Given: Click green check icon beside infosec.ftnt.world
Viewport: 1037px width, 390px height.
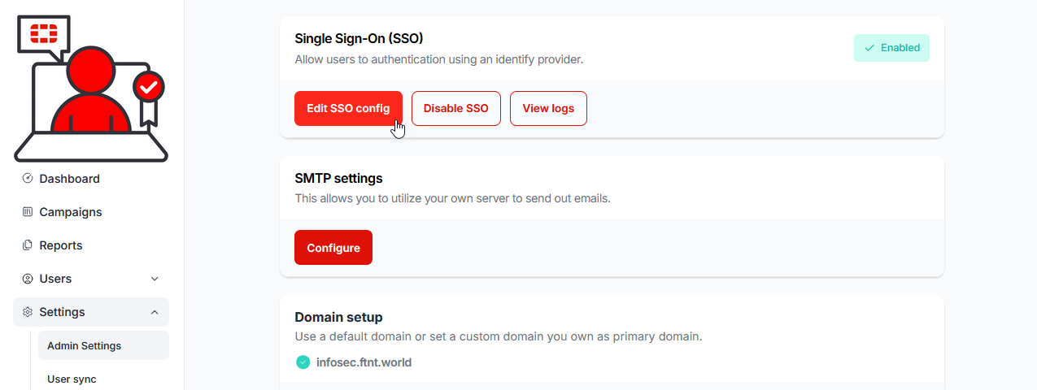Looking at the screenshot, I should [303, 362].
